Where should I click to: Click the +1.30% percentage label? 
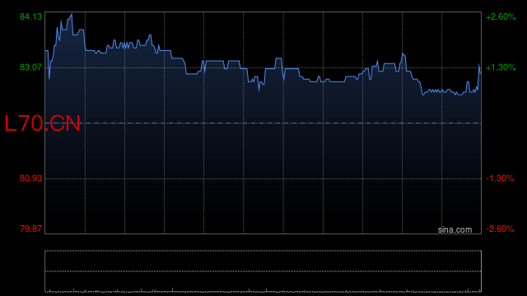coord(501,67)
